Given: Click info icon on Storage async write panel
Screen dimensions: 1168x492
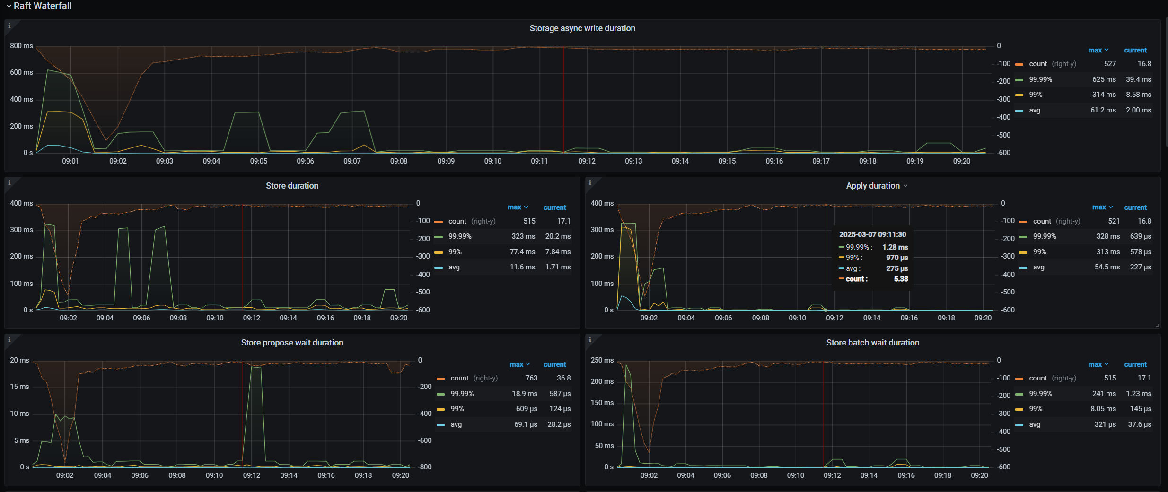Looking at the screenshot, I should (9, 26).
